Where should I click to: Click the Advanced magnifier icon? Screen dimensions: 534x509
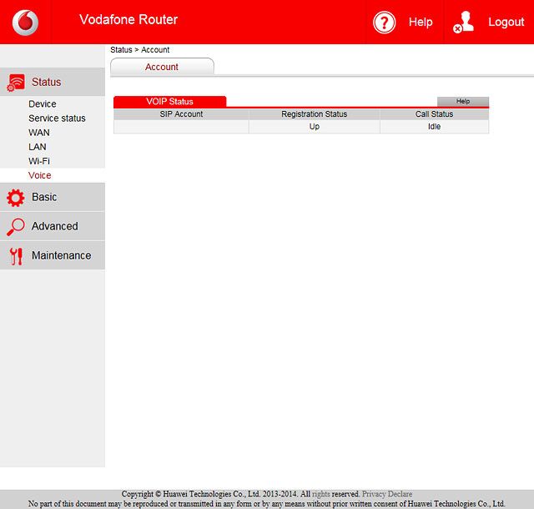click(16, 227)
